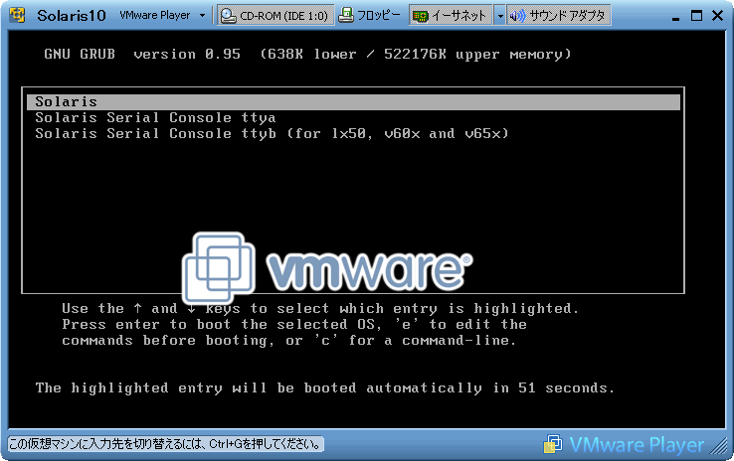Open the VMware Player dropdown menu
Screen dimensions: 734x461
[x=162, y=16]
